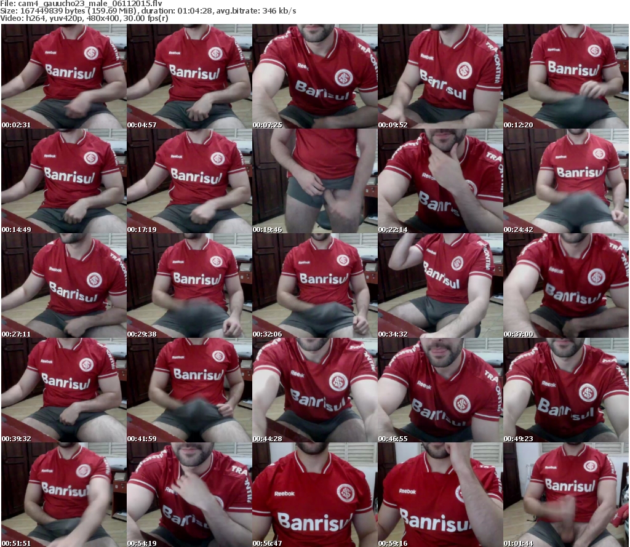The height and width of the screenshot is (547, 630).
Task: View the frame stamped 00:54:19
Action: tap(189, 495)
